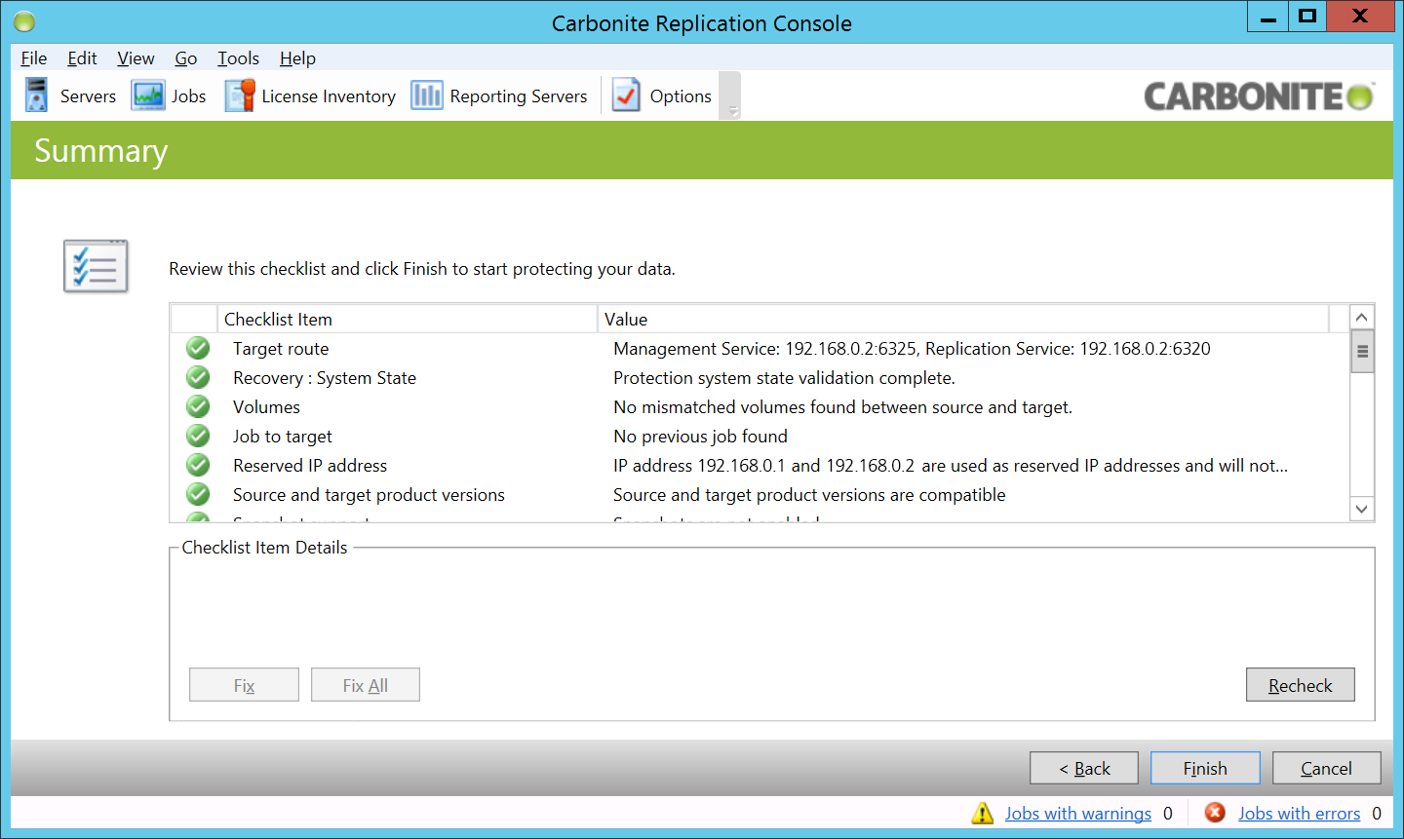Viewport: 1404px width, 839px height.
Task: Open the File menu
Action: tap(33, 58)
